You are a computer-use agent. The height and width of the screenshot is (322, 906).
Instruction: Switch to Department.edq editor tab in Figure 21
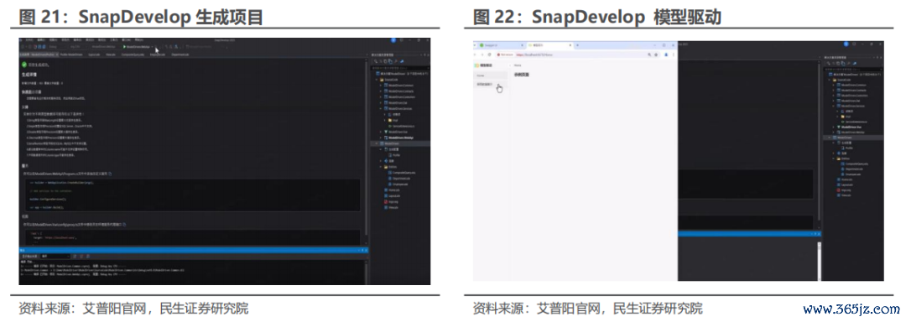coord(180,55)
